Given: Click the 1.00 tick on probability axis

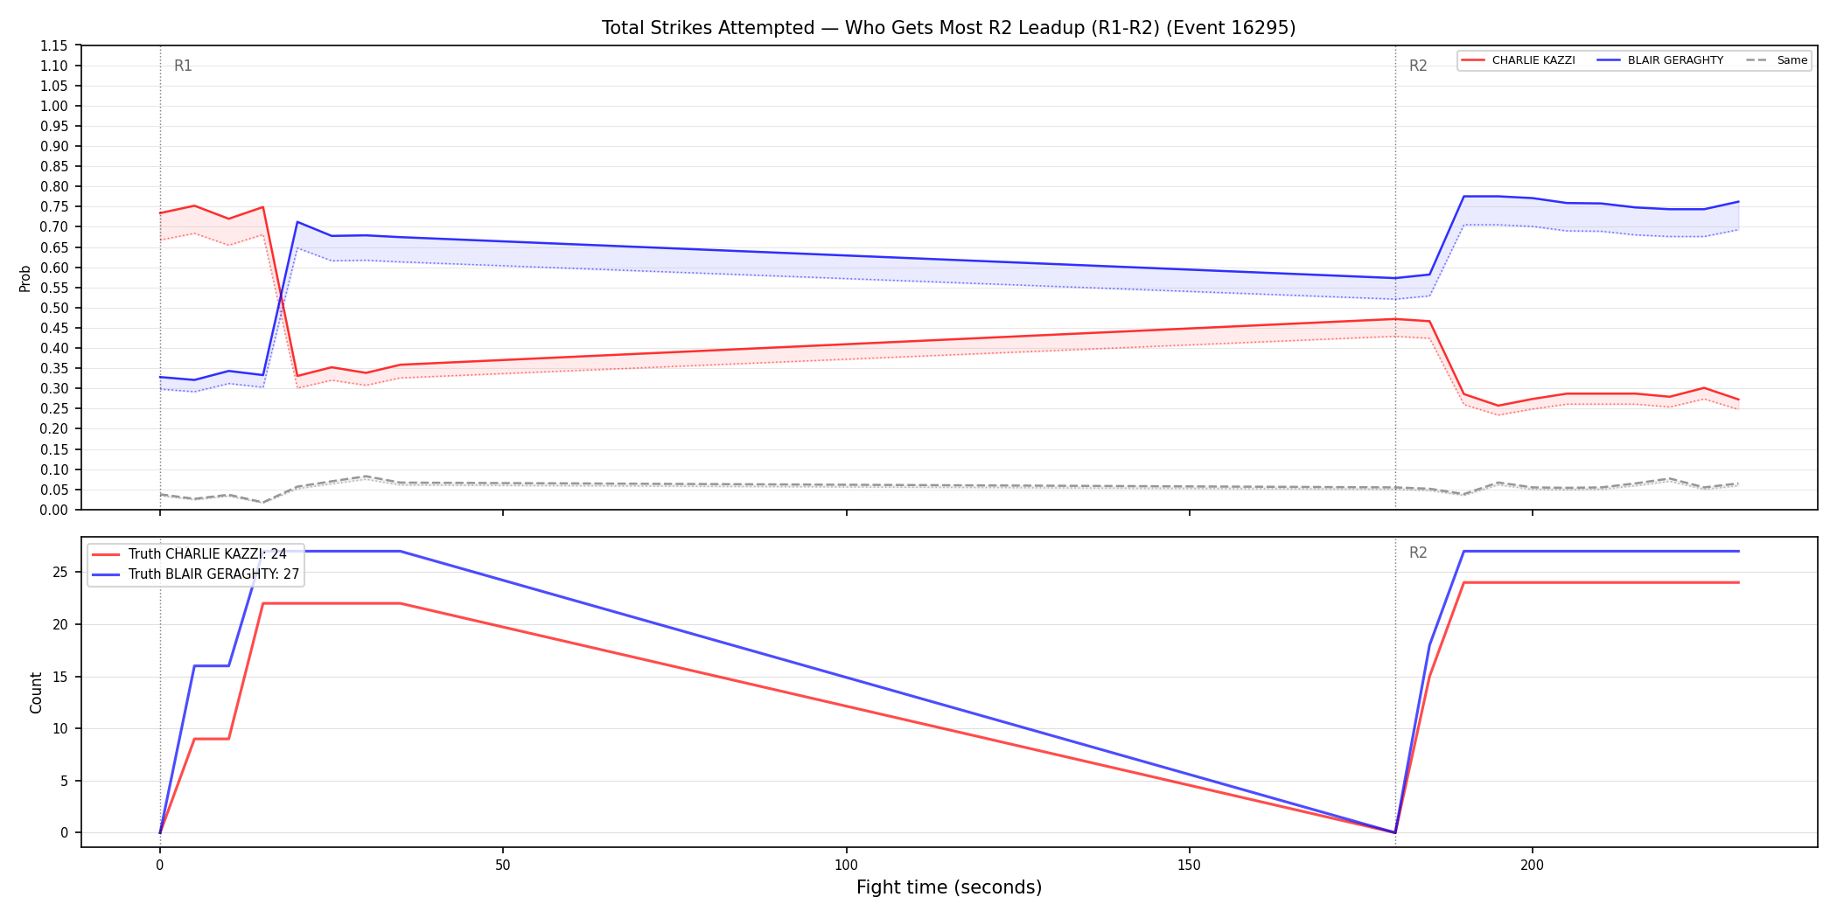Looking at the screenshot, I should click(54, 106).
